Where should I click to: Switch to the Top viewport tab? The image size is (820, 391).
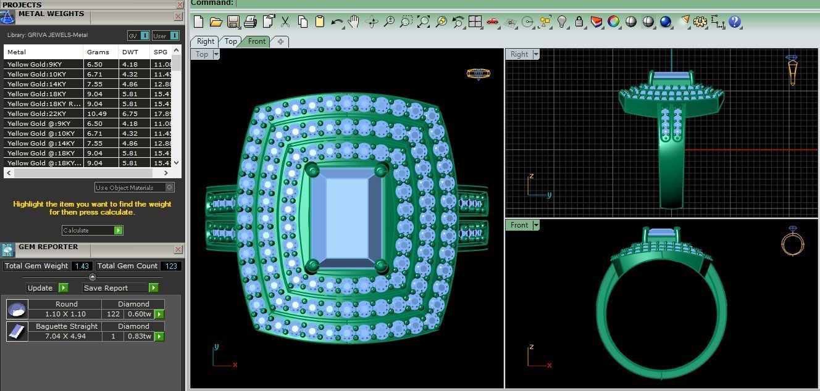[x=230, y=41]
